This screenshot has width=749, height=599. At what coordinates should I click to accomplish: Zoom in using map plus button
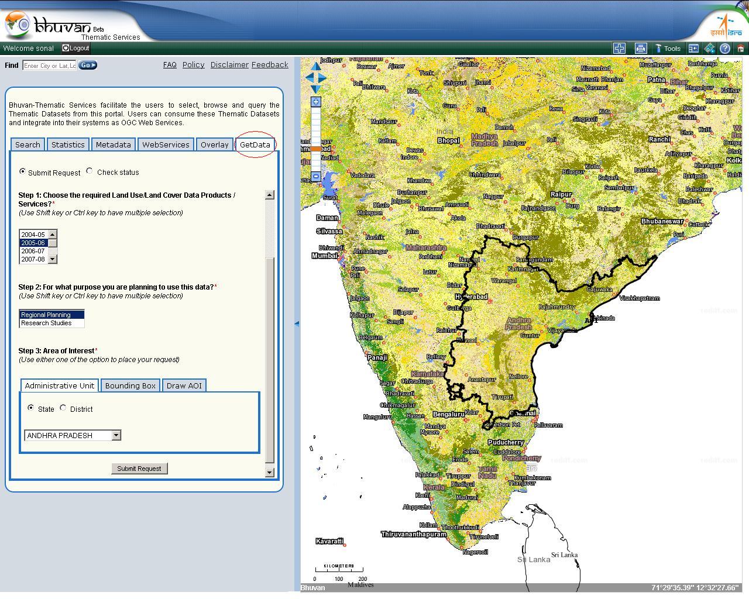316,102
